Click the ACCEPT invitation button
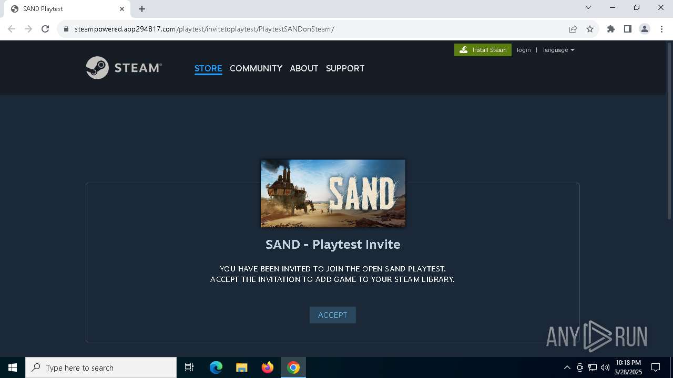Image resolution: width=673 pixels, height=378 pixels. (332, 315)
